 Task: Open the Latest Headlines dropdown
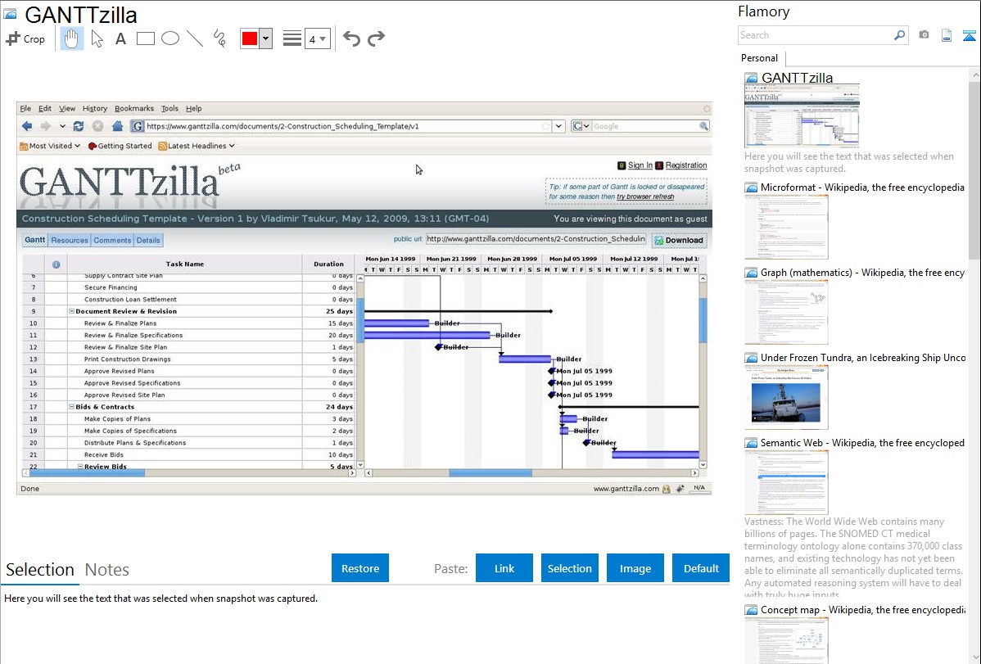point(197,146)
